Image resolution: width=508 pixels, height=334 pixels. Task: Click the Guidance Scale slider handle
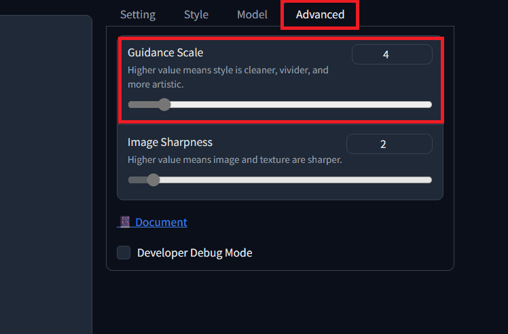(x=164, y=105)
